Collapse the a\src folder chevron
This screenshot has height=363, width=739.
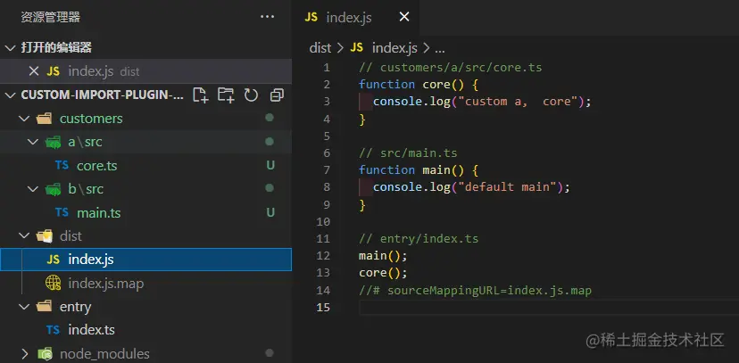[x=32, y=142]
